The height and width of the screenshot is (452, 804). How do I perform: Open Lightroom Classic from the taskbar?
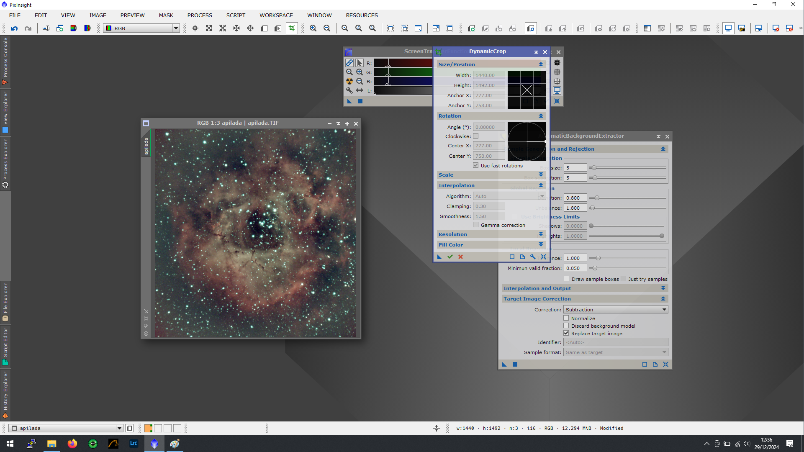(x=134, y=444)
